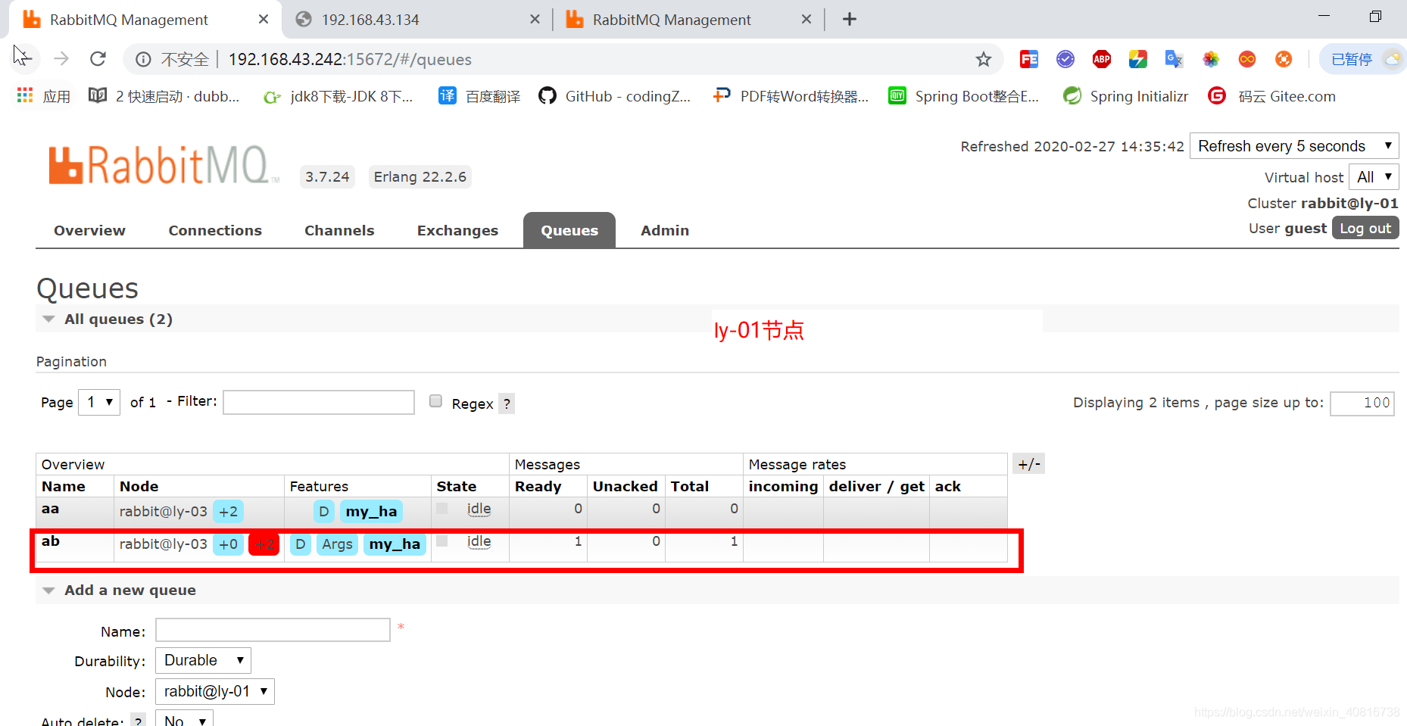Open queue ab details
The image size is (1407, 726).
pos(51,541)
